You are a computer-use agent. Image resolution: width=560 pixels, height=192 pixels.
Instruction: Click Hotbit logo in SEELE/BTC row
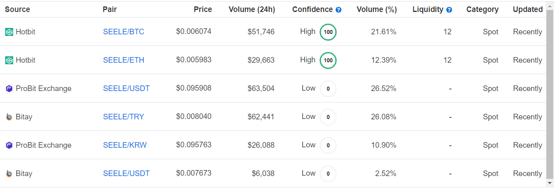9,32
